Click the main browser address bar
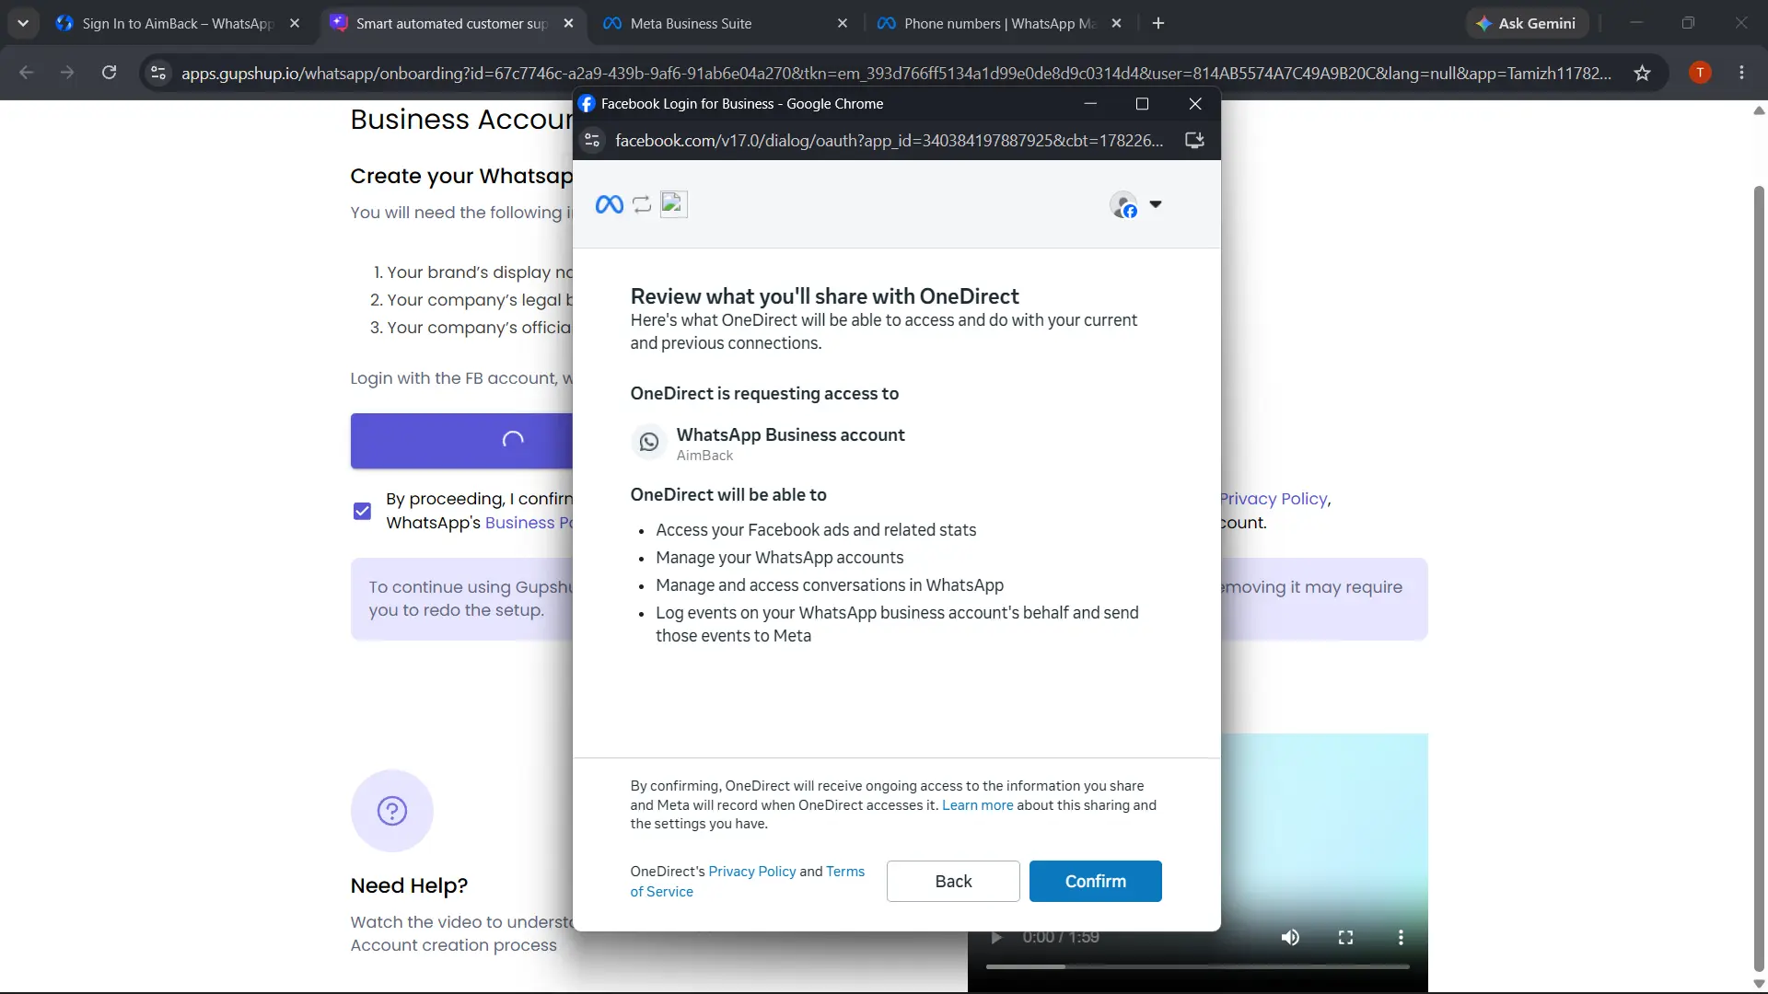This screenshot has height=994, width=1768. (895, 73)
